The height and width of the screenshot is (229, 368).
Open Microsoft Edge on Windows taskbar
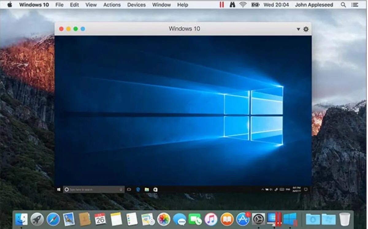click(x=138, y=190)
